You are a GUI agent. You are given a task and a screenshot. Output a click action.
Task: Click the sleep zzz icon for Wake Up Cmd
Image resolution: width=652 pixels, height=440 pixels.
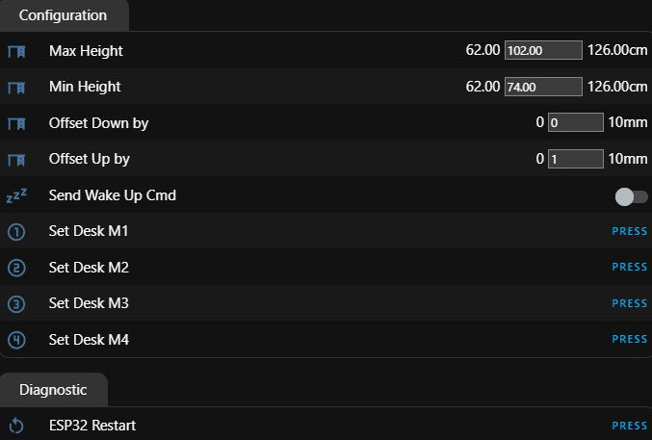click(16, 195)
